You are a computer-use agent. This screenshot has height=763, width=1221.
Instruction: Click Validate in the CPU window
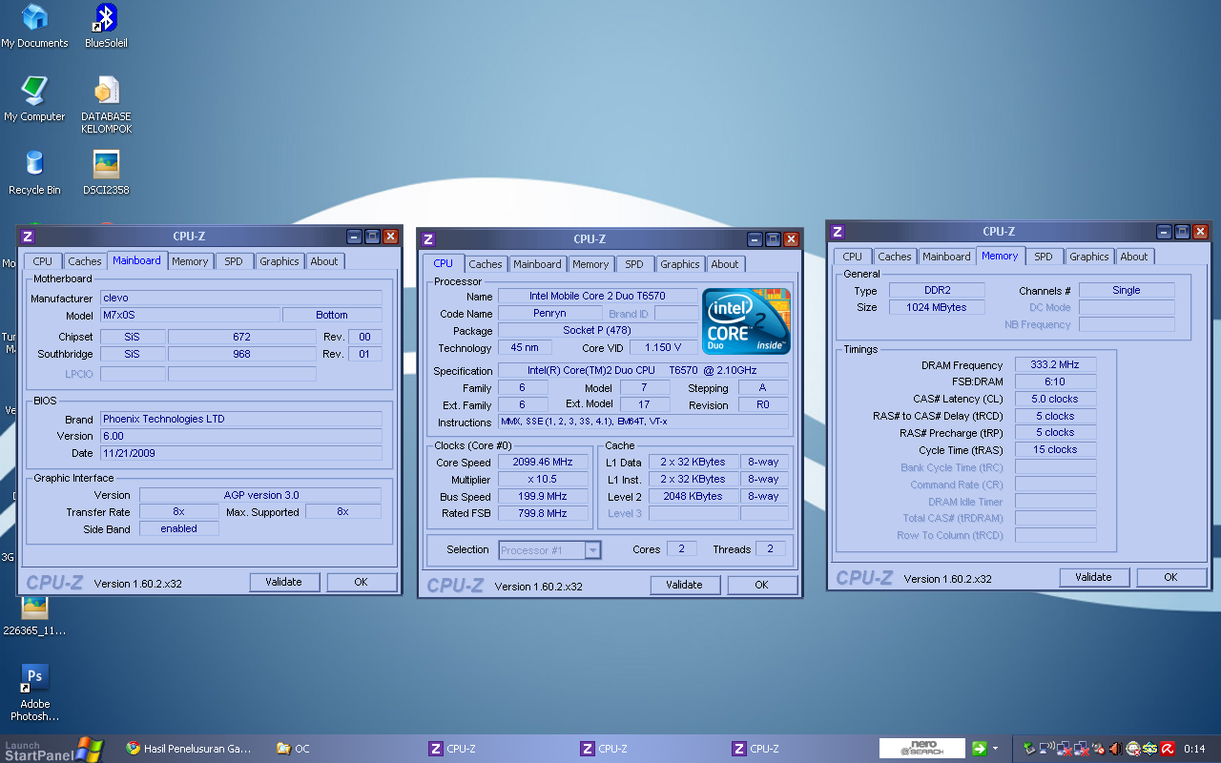click(x=685, y=585)
